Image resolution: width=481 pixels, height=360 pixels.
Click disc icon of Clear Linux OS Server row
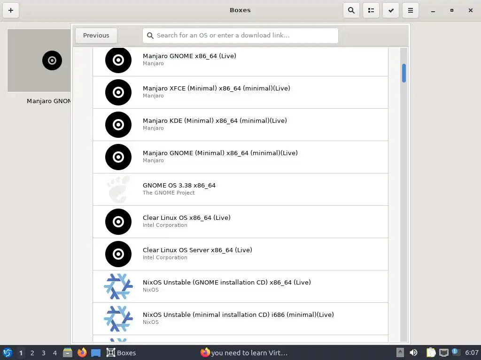[118, 254]
